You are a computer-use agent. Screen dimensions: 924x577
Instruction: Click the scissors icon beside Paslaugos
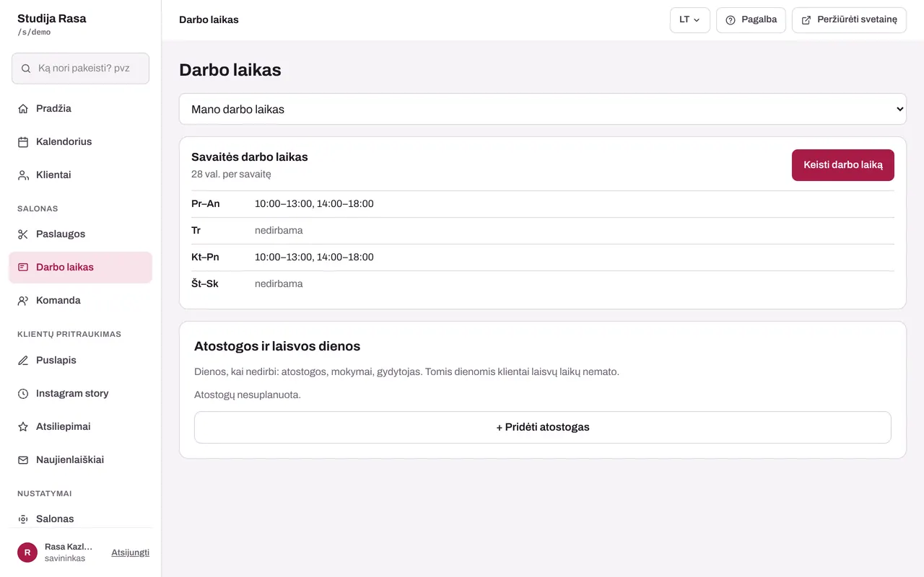tap(23, 234)
